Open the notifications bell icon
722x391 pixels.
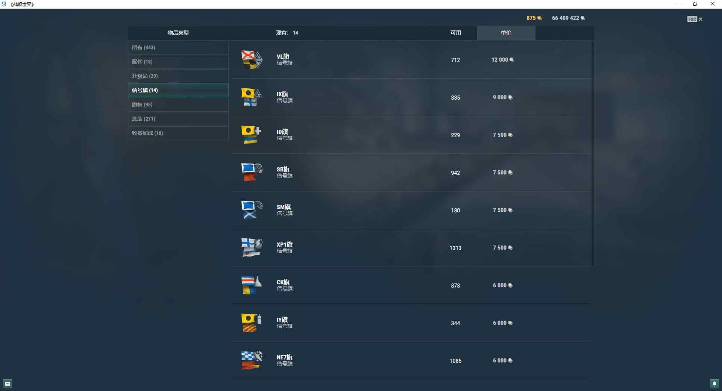pyautogui.click(x=714, y=384)
